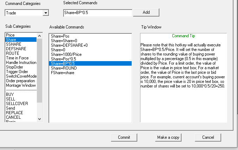Select the Share=ROUND command
238x150 pixels.
[64, 68]
